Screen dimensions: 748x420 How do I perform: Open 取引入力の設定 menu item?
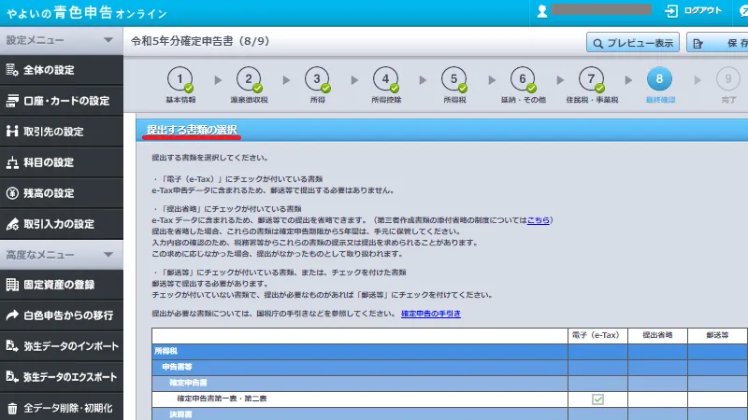[x=62, y=224]
